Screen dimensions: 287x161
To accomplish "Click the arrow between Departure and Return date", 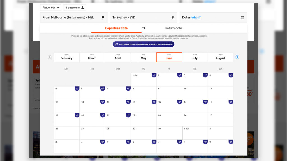I will [143, 28].
